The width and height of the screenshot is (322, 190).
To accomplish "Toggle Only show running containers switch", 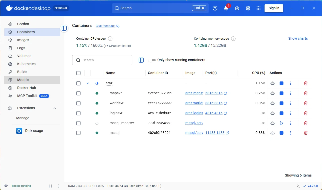I will pos(152,60).
